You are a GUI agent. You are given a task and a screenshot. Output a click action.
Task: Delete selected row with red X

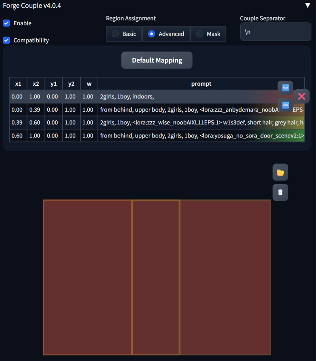point(301,96)
